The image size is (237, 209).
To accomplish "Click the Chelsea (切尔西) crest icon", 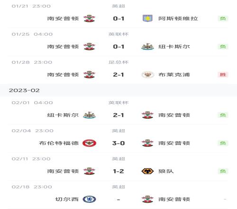I will [x=89, y=199].
